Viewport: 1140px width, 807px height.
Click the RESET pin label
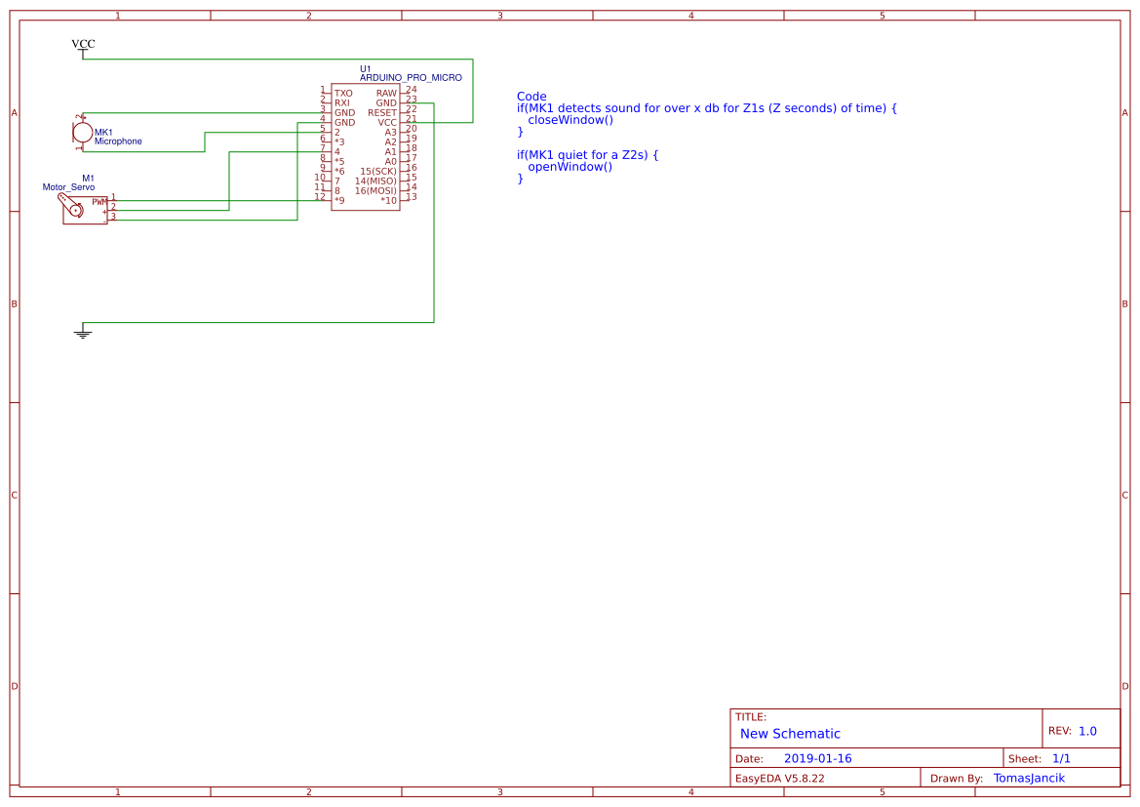pos(381,113)
